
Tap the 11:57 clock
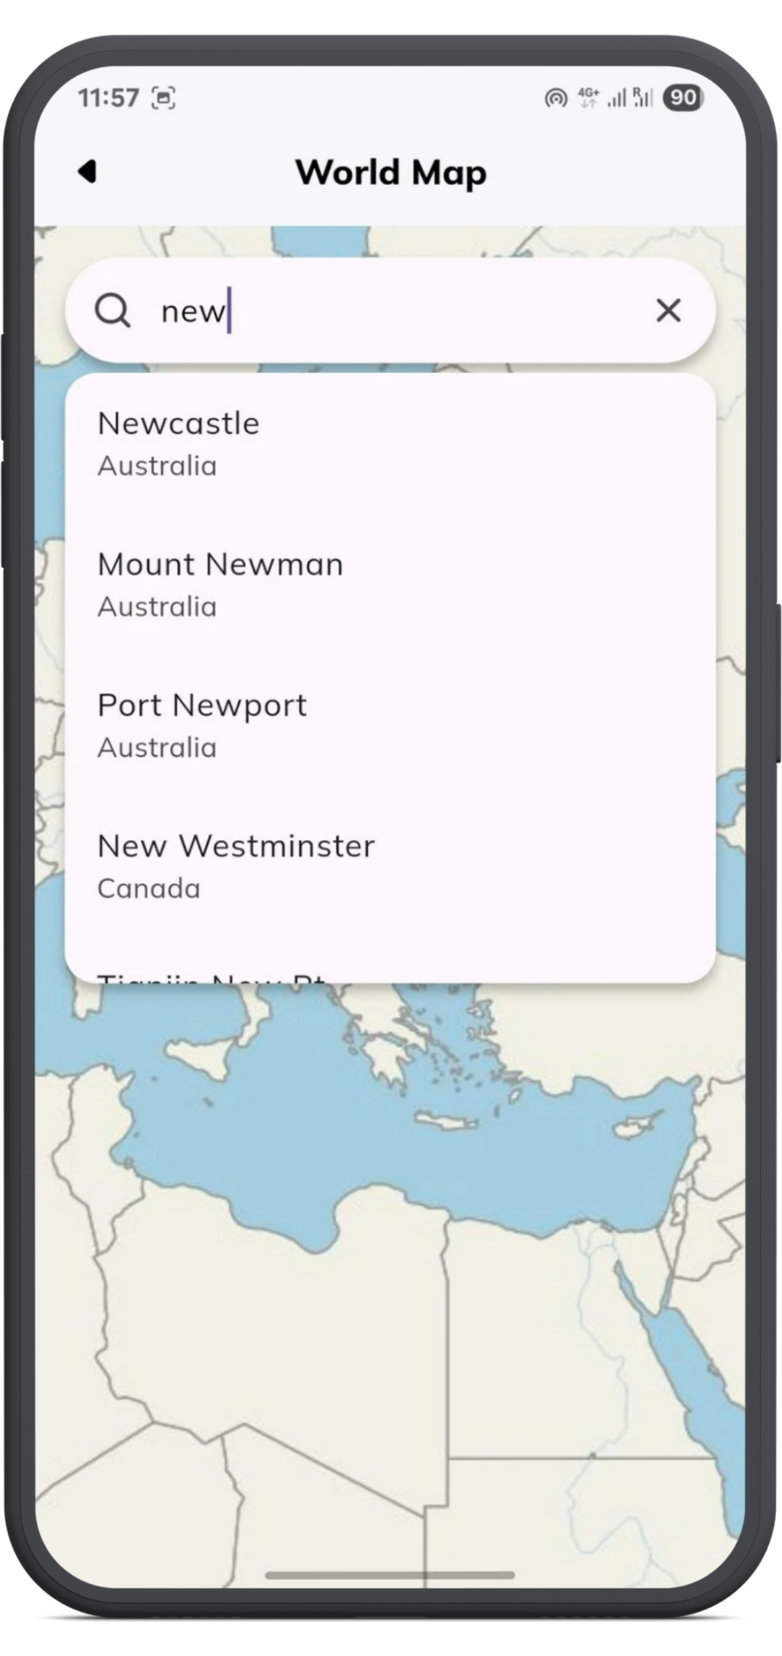tap(109, 98)
